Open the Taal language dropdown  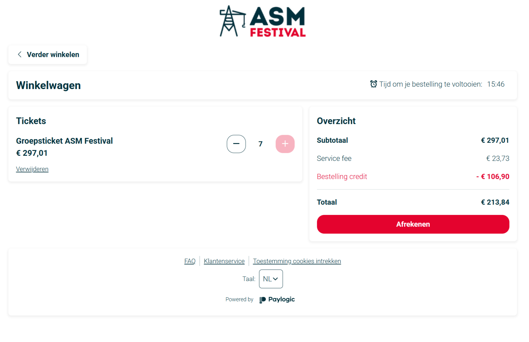271,279
